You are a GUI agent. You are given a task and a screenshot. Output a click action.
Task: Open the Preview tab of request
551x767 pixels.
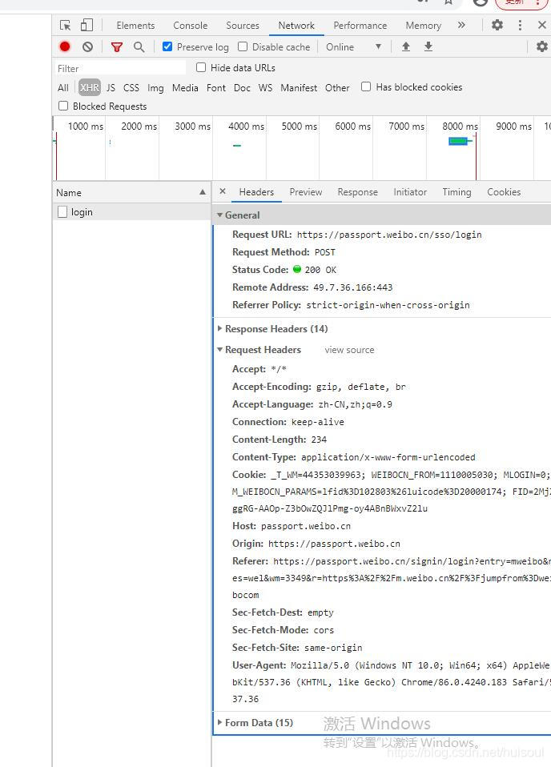pos(305,192)
